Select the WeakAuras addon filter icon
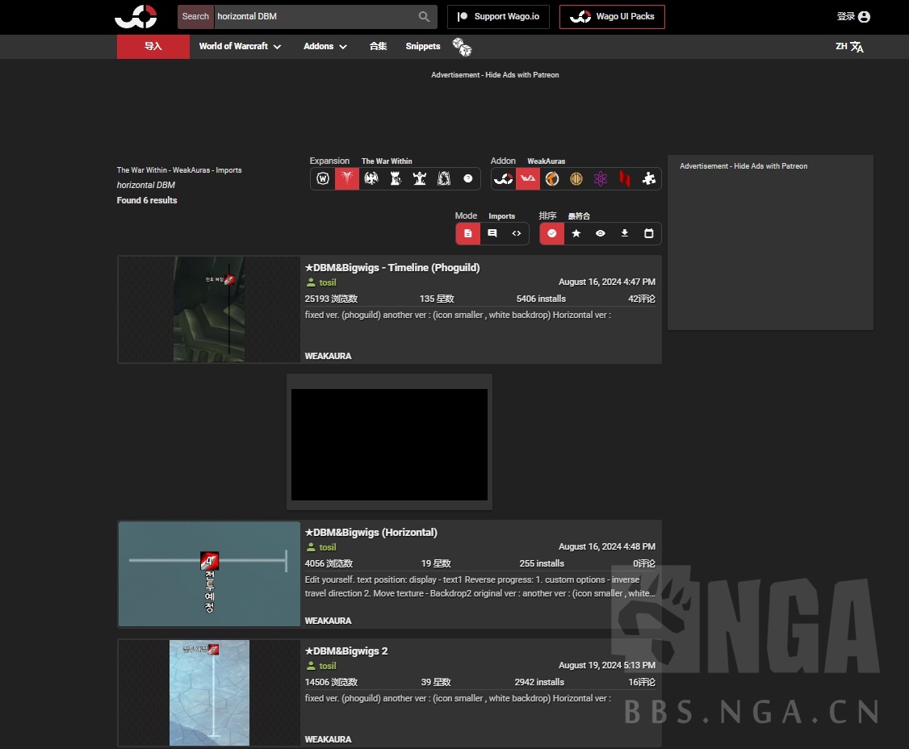This screenshot has height=749, width=909. tap(527, 178)
